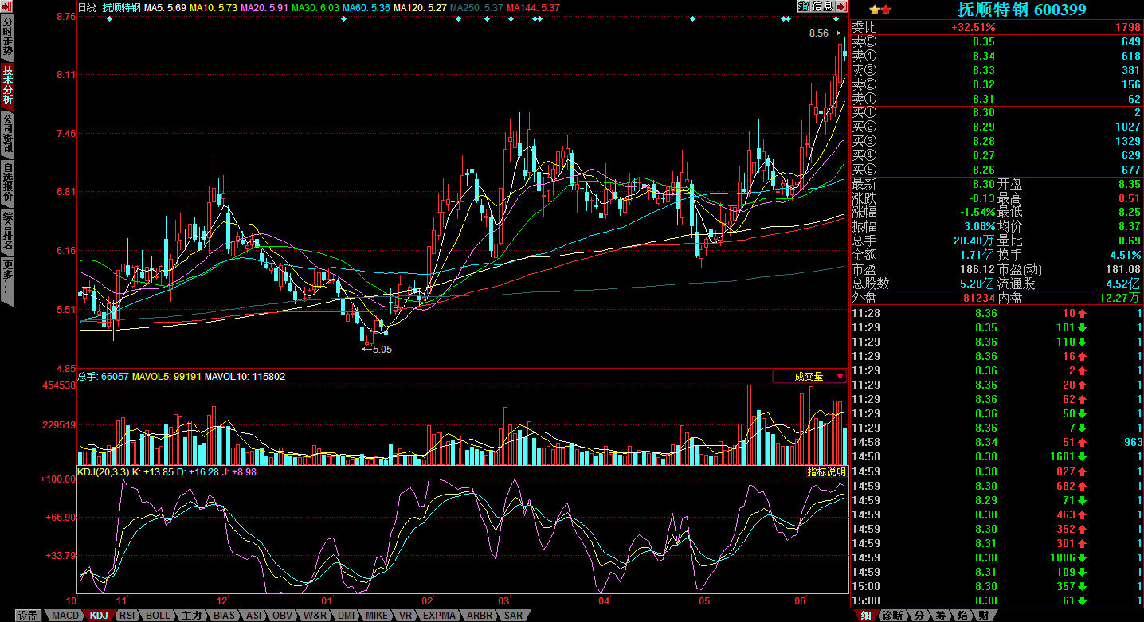
Task: Click the 8.56 high price marker
Action: pos(819,33)
